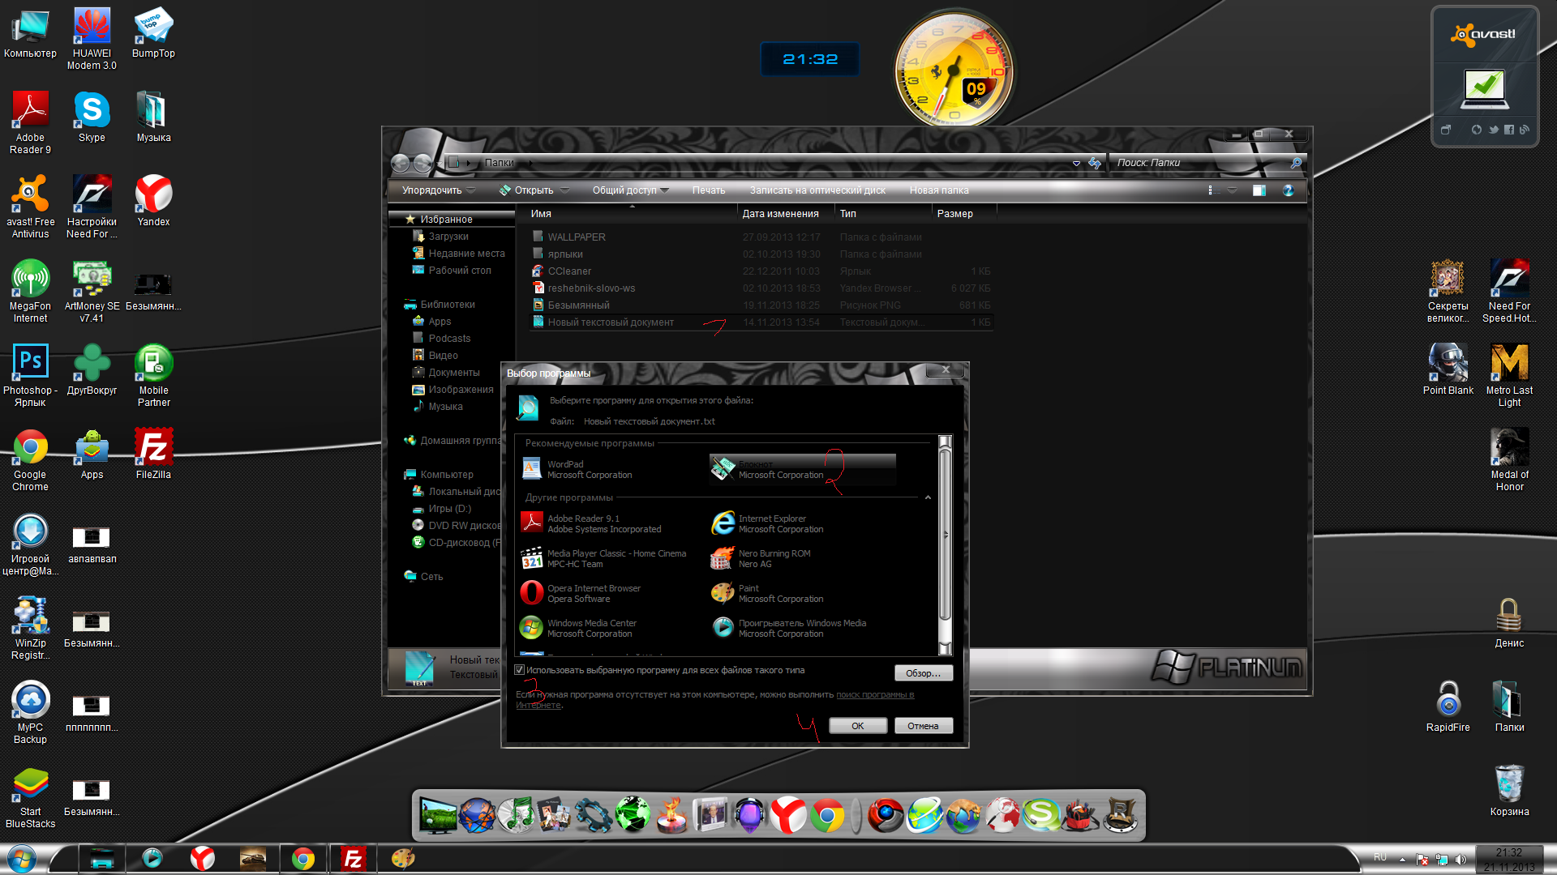The width and height of the screenshot is (1557, 875).
Task: Select Игры (D:) drive in tree
Action: coord(449,509)
